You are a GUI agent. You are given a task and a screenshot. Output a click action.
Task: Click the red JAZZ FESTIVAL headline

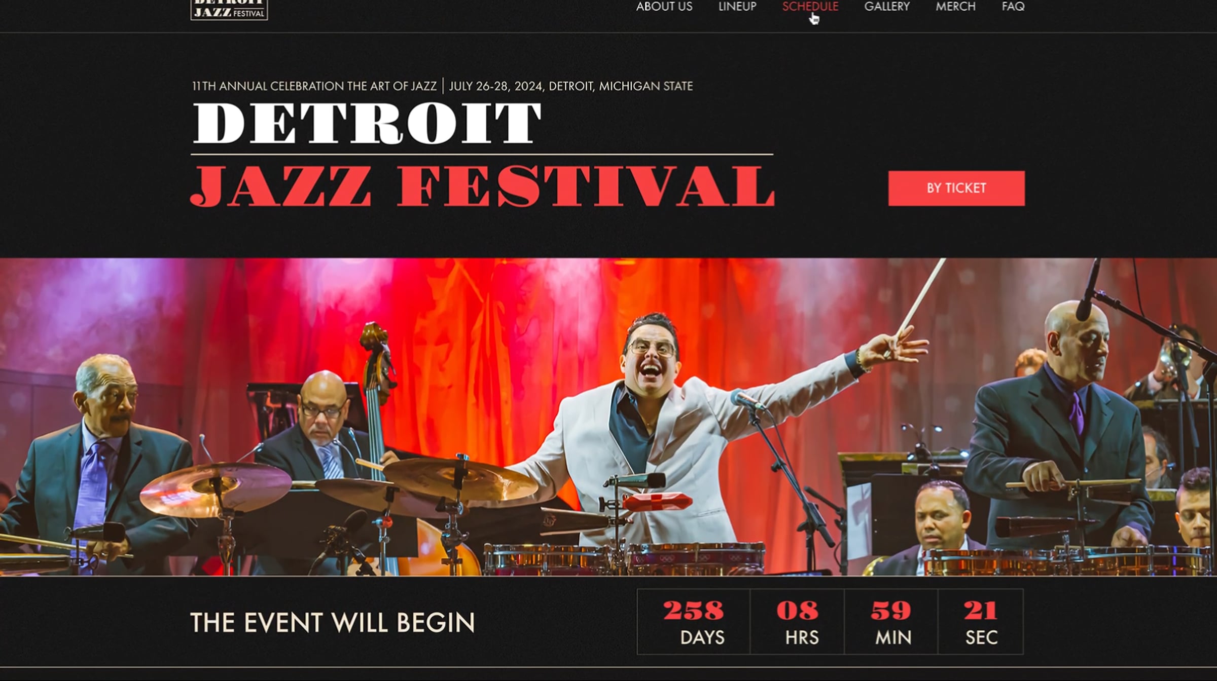coord(482,186)
